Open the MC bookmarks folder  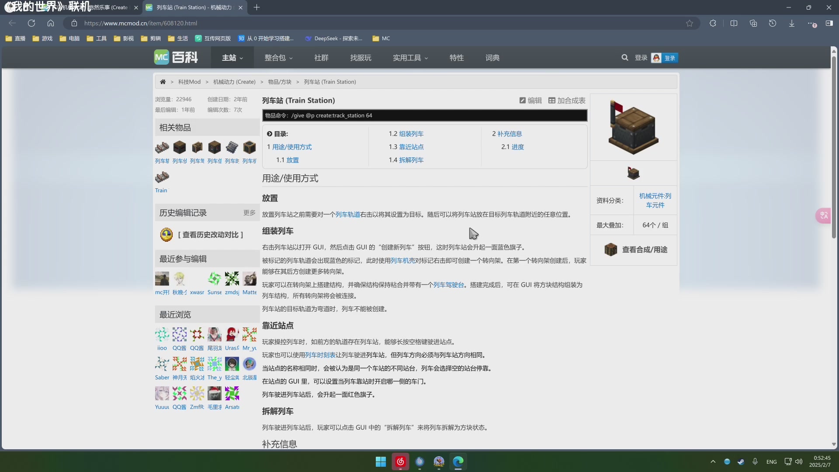381,38
